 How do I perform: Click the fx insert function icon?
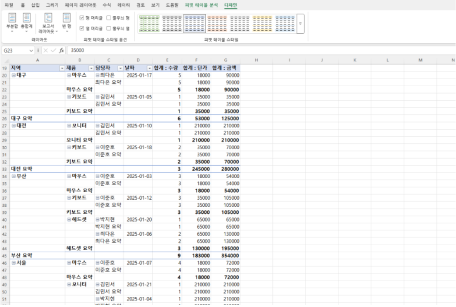tap(62, 50)
